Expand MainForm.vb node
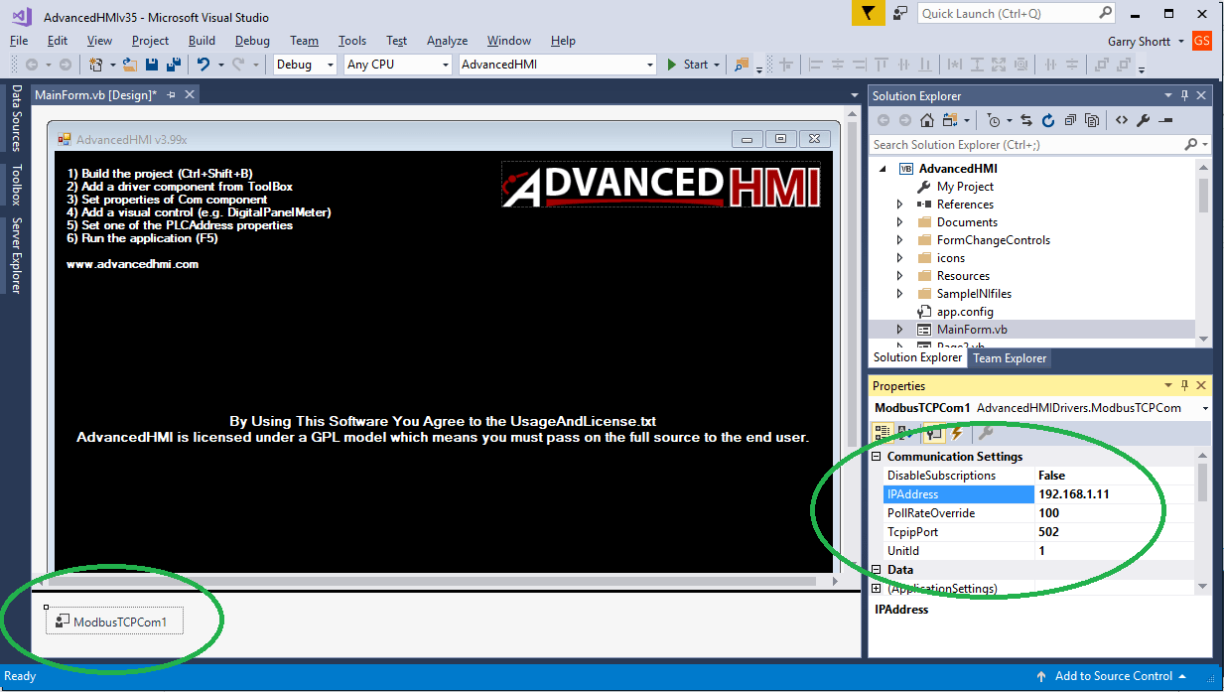 [x=900, y=330]
